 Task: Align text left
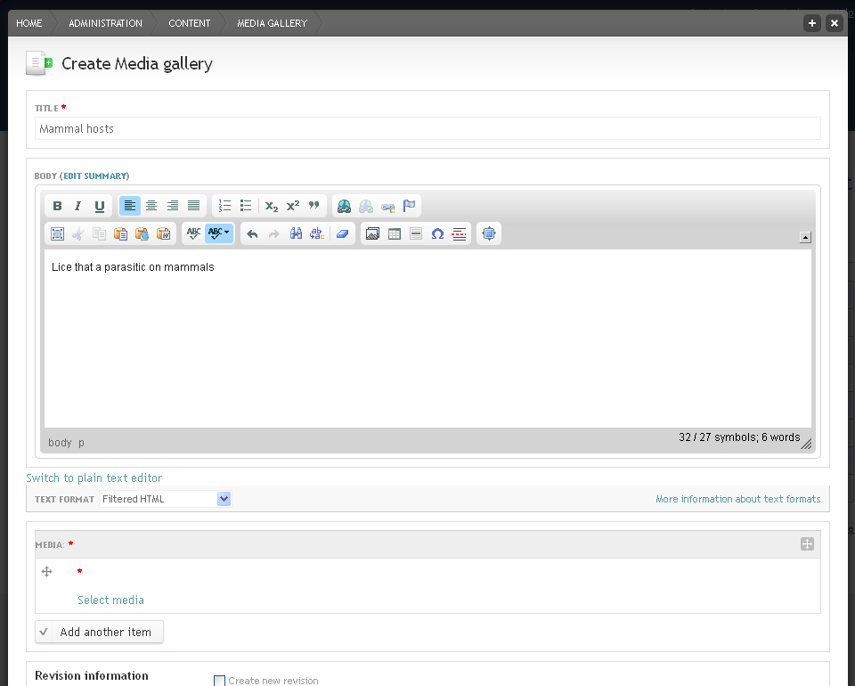pos(130,206)
